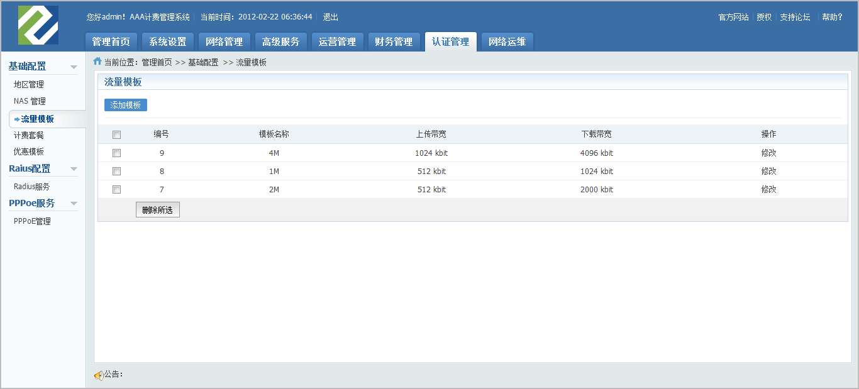The image size is (859, 389).
Task: Click 流量模板 in the breadcrumb
Action: [251, 62]
